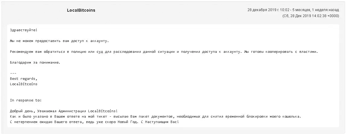
Task: Click the phrase "Мы готовы кооперировать с властями"
Action: pyautogui.click(x=281, y=52)
